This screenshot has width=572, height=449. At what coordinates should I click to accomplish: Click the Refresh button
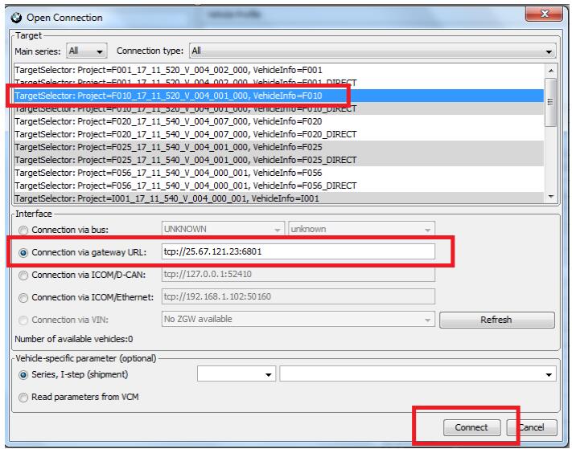[497, 320]
